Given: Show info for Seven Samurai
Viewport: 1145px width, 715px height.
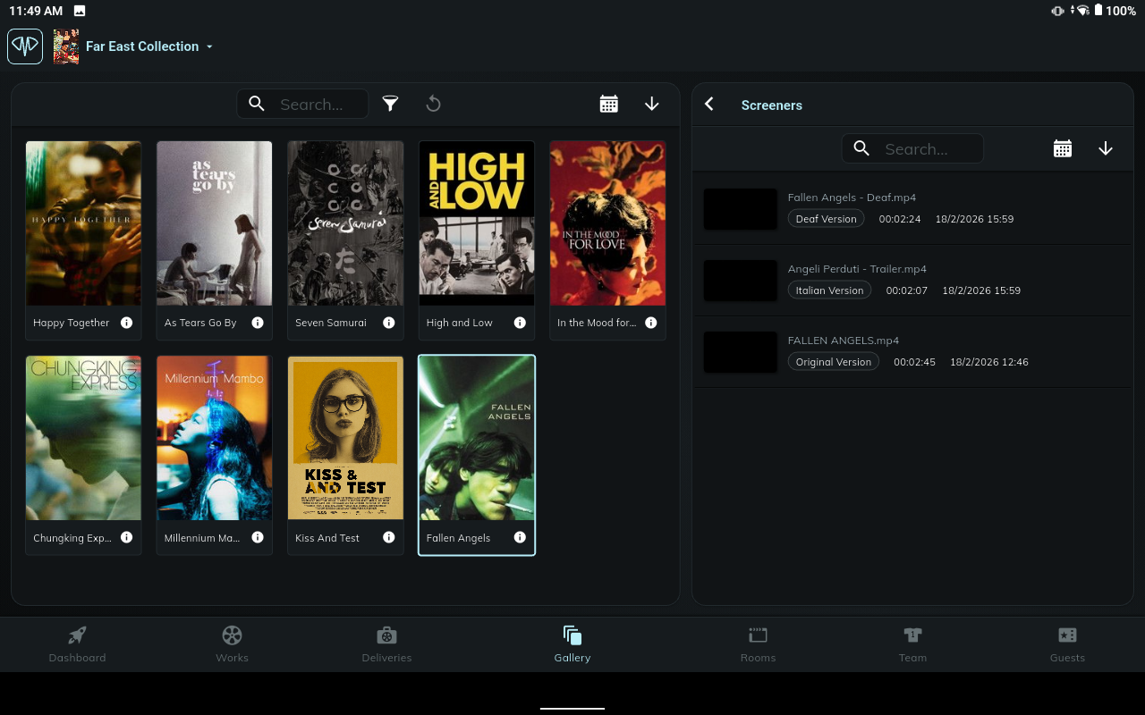Looking at the screenshot, I should click(x=389, y=323).
